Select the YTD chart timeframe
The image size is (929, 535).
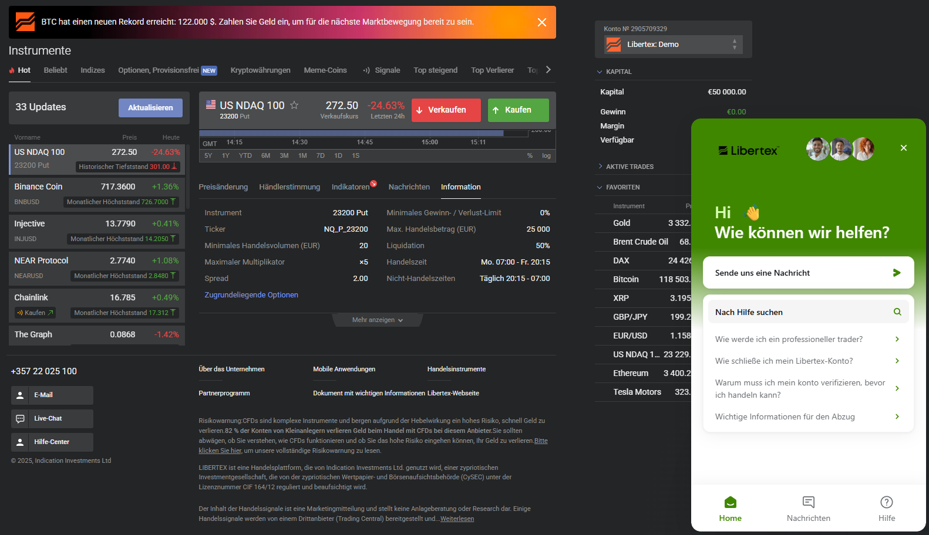(245, 156)
